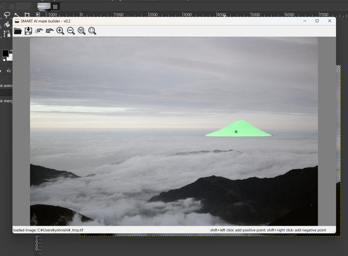Viewport: 348px width, 256px height.
Task: Click the green positive point marker
Action: [x=236, y=132]
